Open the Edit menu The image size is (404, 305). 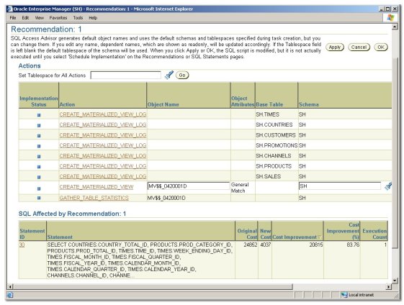click(x=25, y=18)
